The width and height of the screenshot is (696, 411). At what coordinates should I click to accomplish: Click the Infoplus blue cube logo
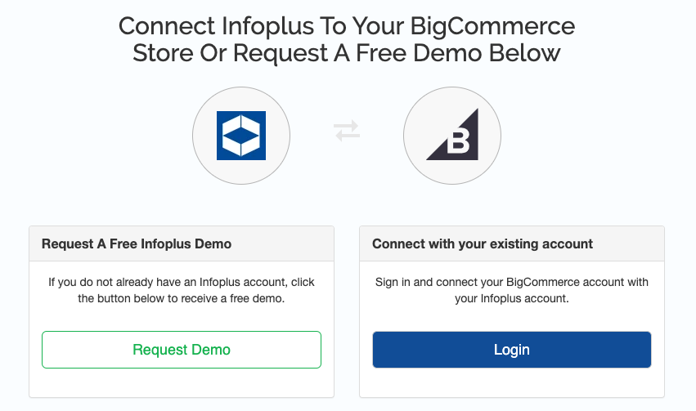(x=241, y=135)
